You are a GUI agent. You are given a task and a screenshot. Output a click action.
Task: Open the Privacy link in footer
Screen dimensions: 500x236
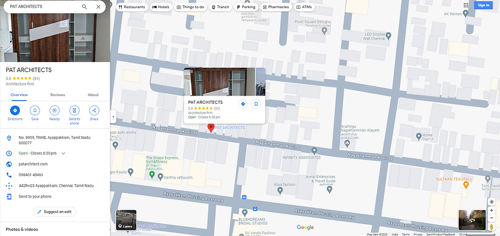point(418,234)
